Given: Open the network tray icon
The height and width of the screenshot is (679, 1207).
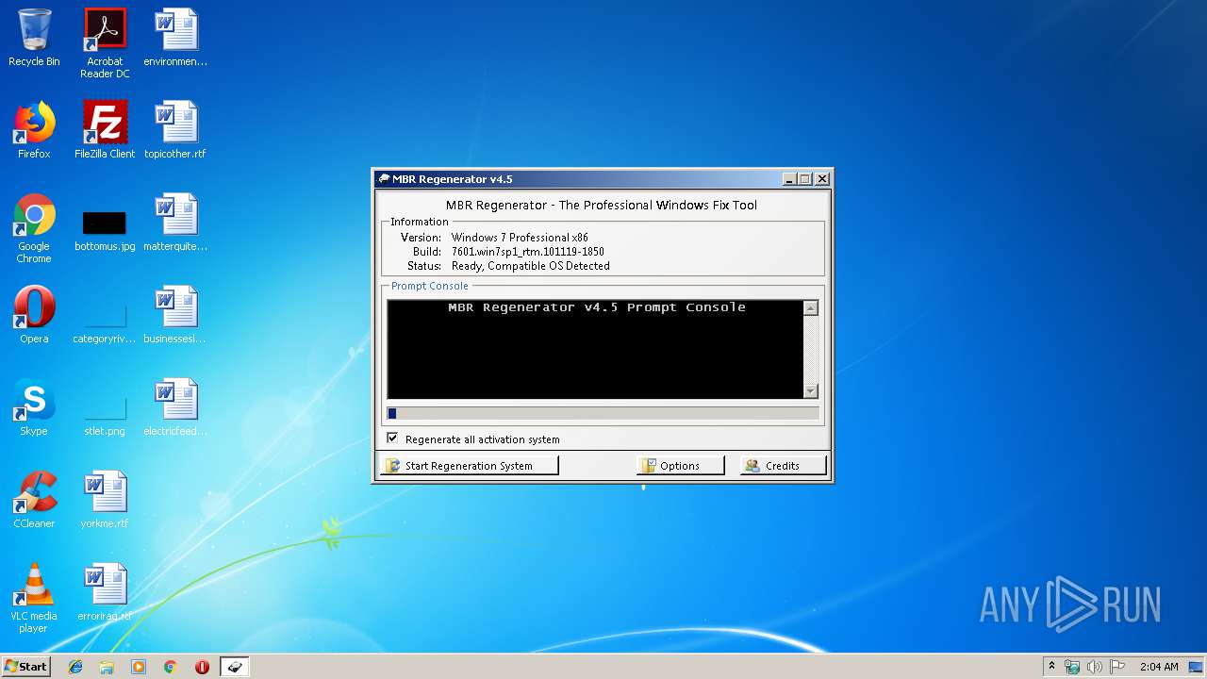Looking at the screenshot, I should pos(1072,667).
